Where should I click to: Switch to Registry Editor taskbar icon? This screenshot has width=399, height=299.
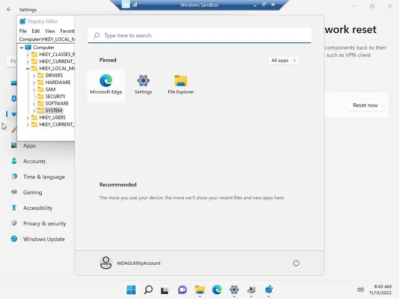[268, 290]
